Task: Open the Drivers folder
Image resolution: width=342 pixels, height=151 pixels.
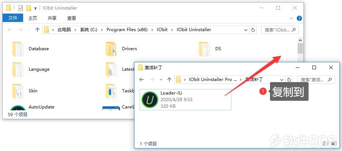Action: 121,49
